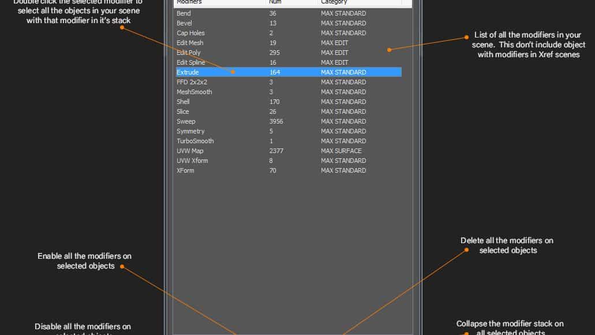Viewport: 595px width, 335px height.
Task: Pick the Symmetry modifier row
Action: click(x=190, y=131)
